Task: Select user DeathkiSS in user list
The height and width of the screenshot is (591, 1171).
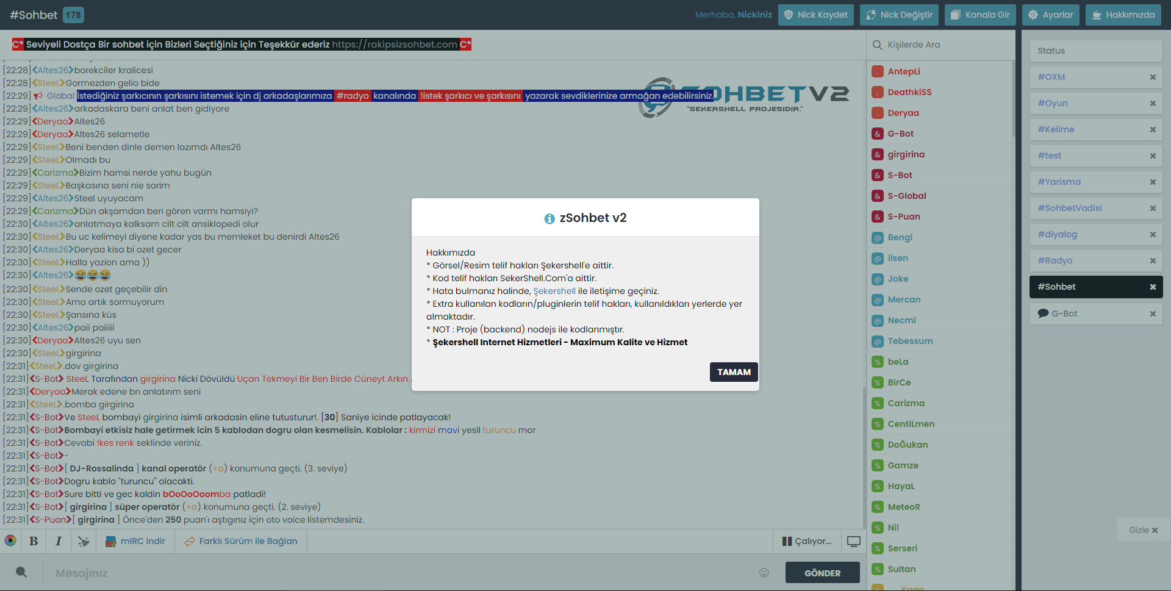Action: click(939, 92)
